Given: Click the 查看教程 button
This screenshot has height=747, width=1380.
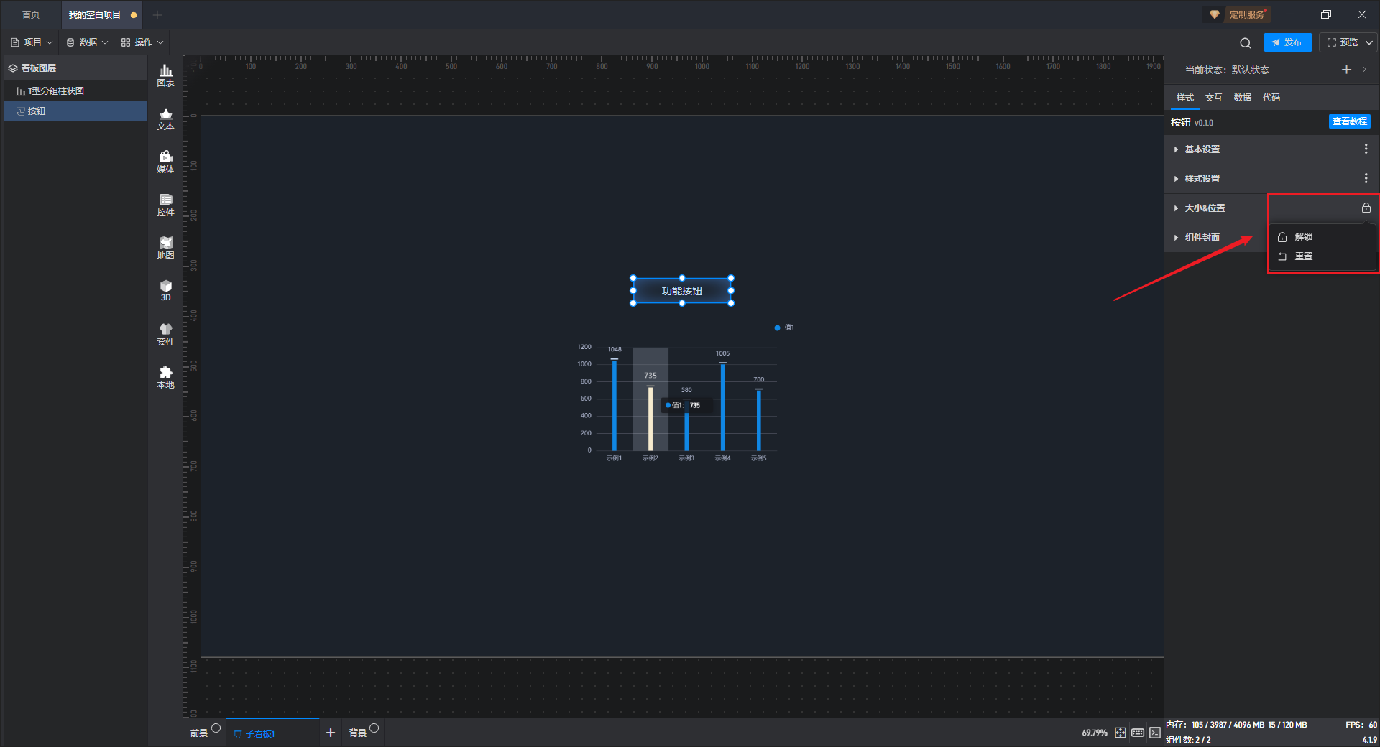Looking at the screenshot, I should tap(1350, 121).
